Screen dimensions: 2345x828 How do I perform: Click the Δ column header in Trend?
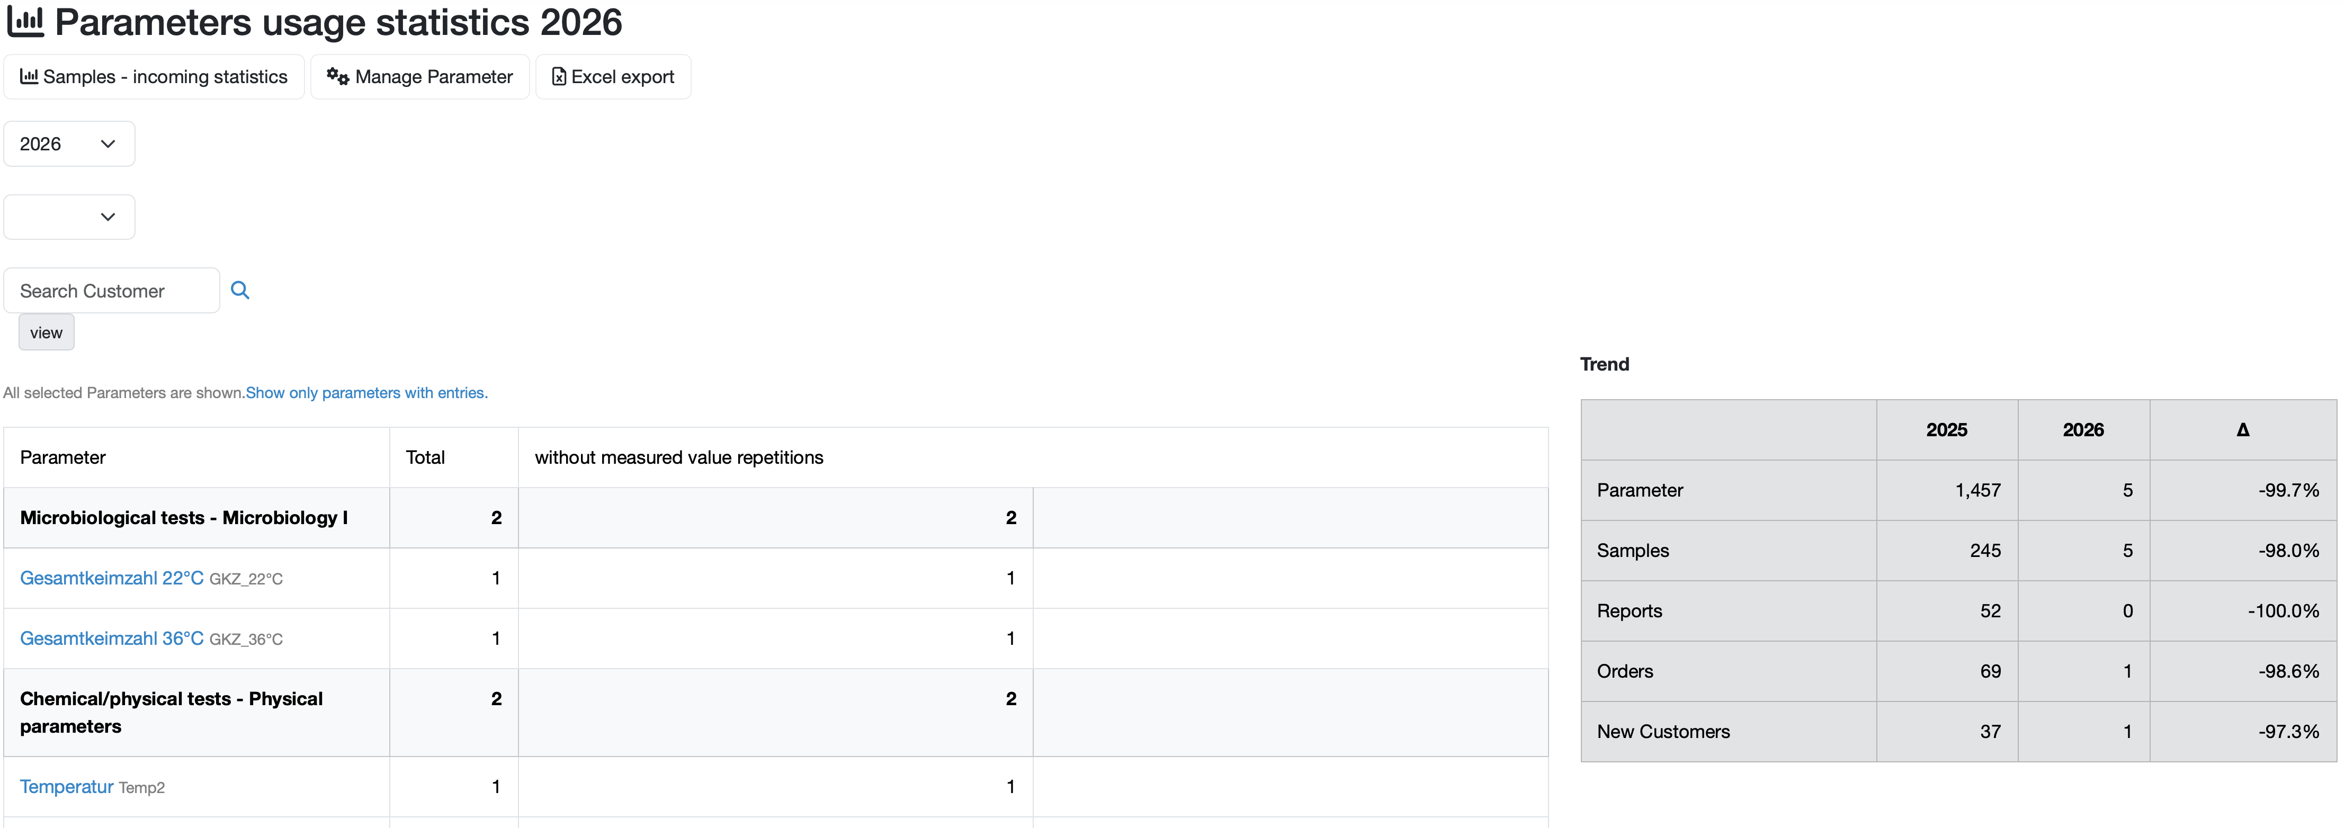[2242, 430]
